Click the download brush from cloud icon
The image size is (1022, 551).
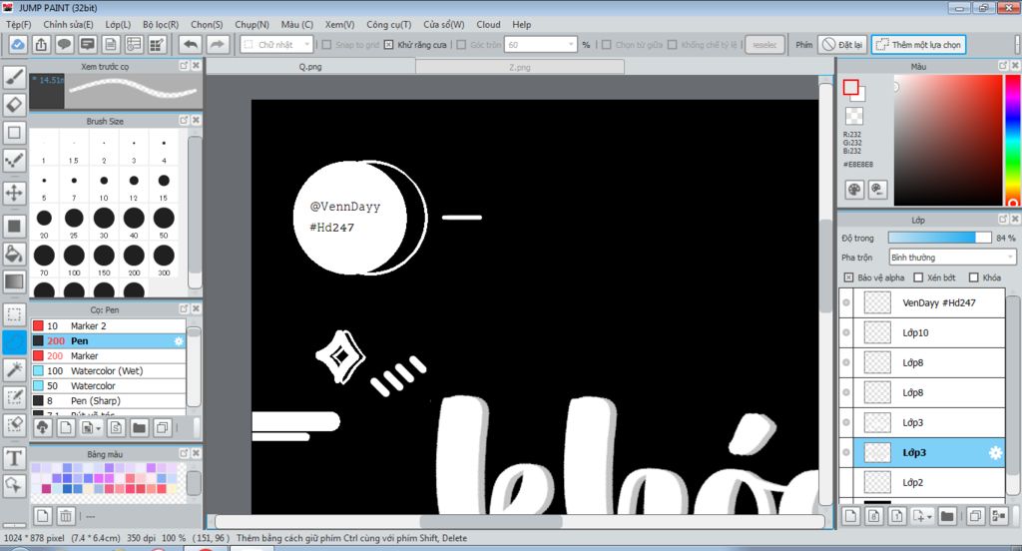[42, 428]
